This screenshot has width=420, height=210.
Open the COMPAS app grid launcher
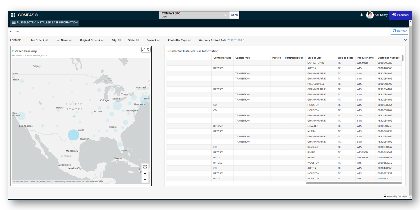click(13, 15)
